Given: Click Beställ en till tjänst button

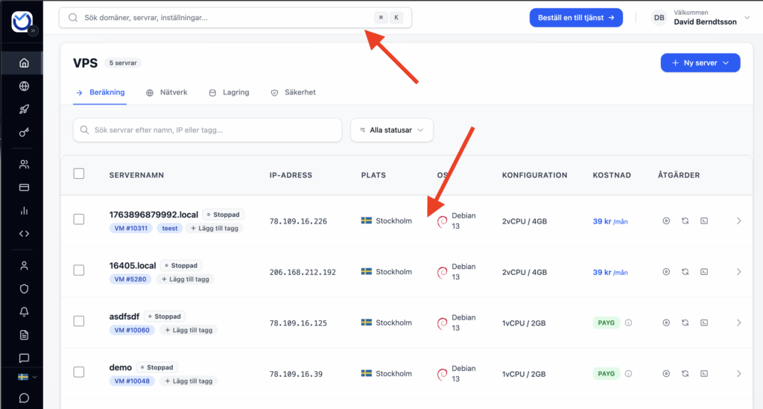Looking at the screenshot, I should tap(575, 17).
